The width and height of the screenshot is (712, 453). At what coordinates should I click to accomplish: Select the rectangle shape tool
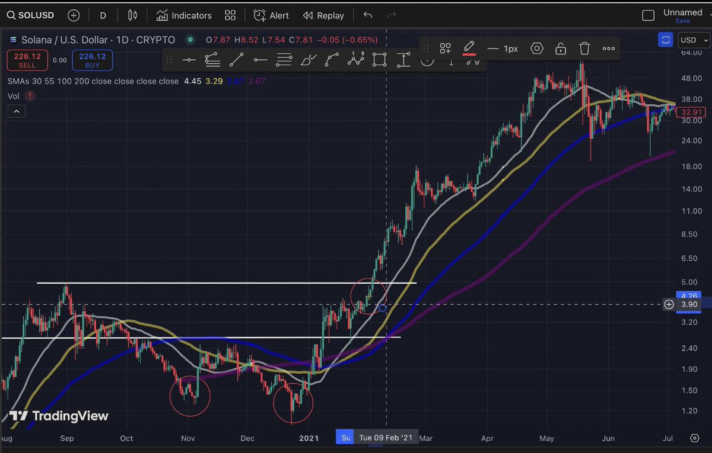pyautogui.click(x=380, y=59)
